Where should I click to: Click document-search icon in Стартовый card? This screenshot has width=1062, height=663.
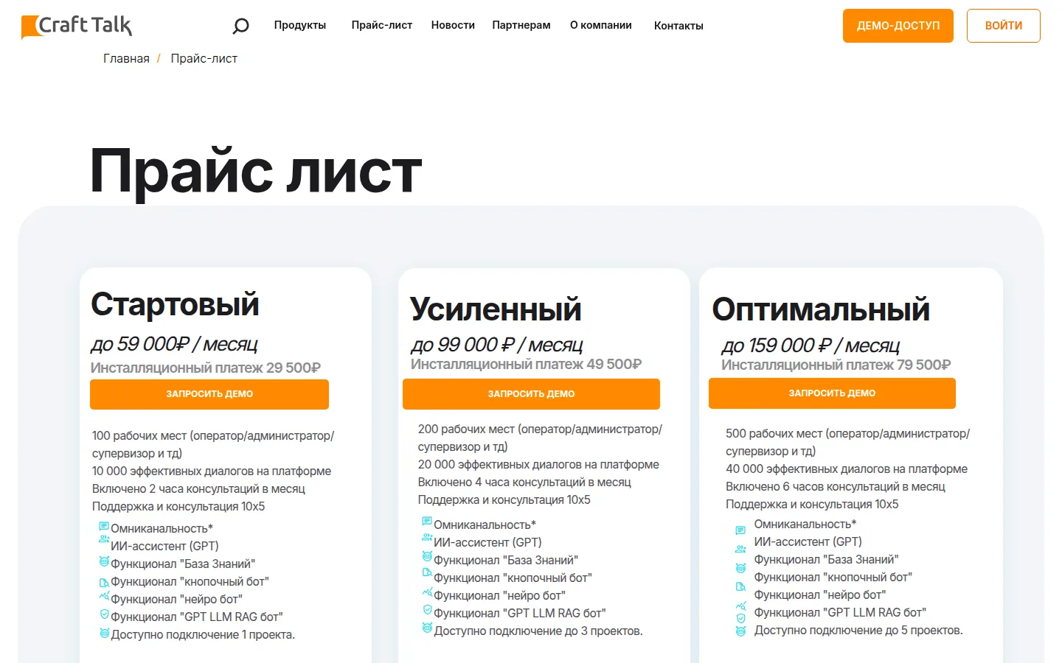coord(104,582)
